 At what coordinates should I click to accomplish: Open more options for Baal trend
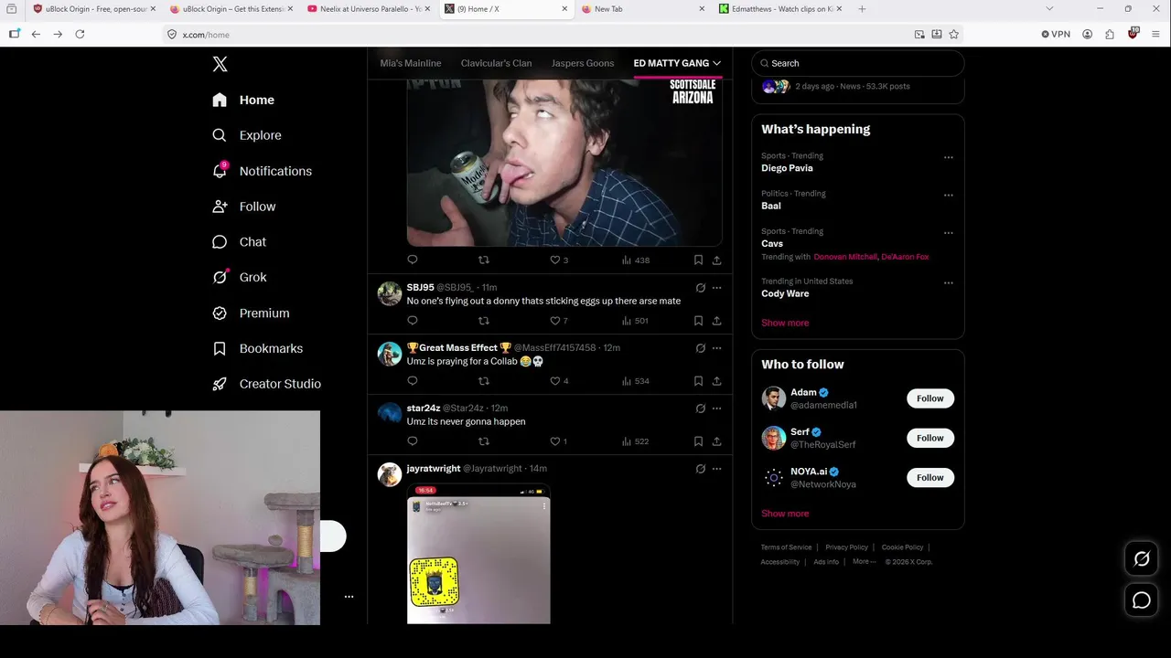click(x=949, y=195)
